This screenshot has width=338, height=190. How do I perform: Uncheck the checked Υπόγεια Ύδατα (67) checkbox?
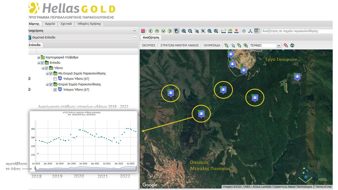(55, 90)
